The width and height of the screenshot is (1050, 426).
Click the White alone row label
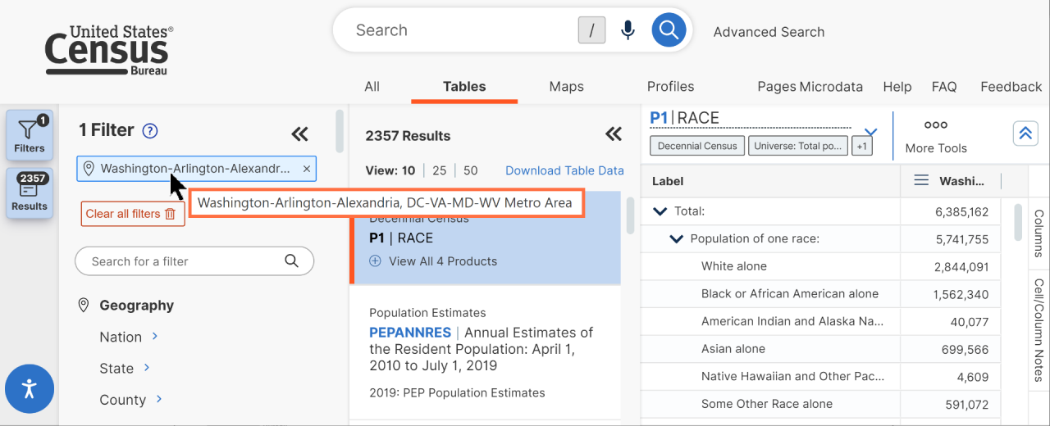pyautogui.click(x=734, y=266)
